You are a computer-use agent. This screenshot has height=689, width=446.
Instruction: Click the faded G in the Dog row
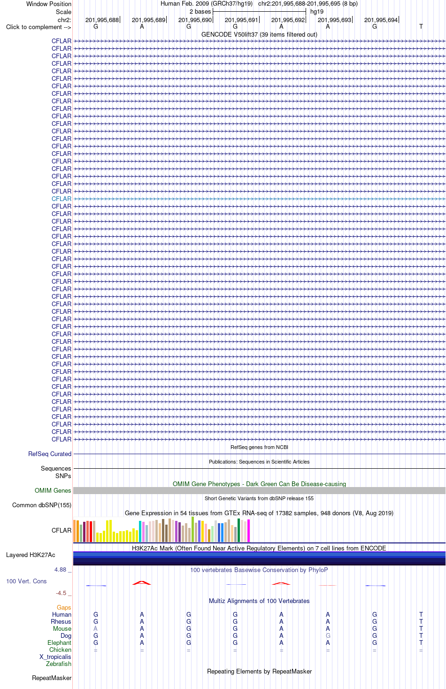tap(328, 635)
